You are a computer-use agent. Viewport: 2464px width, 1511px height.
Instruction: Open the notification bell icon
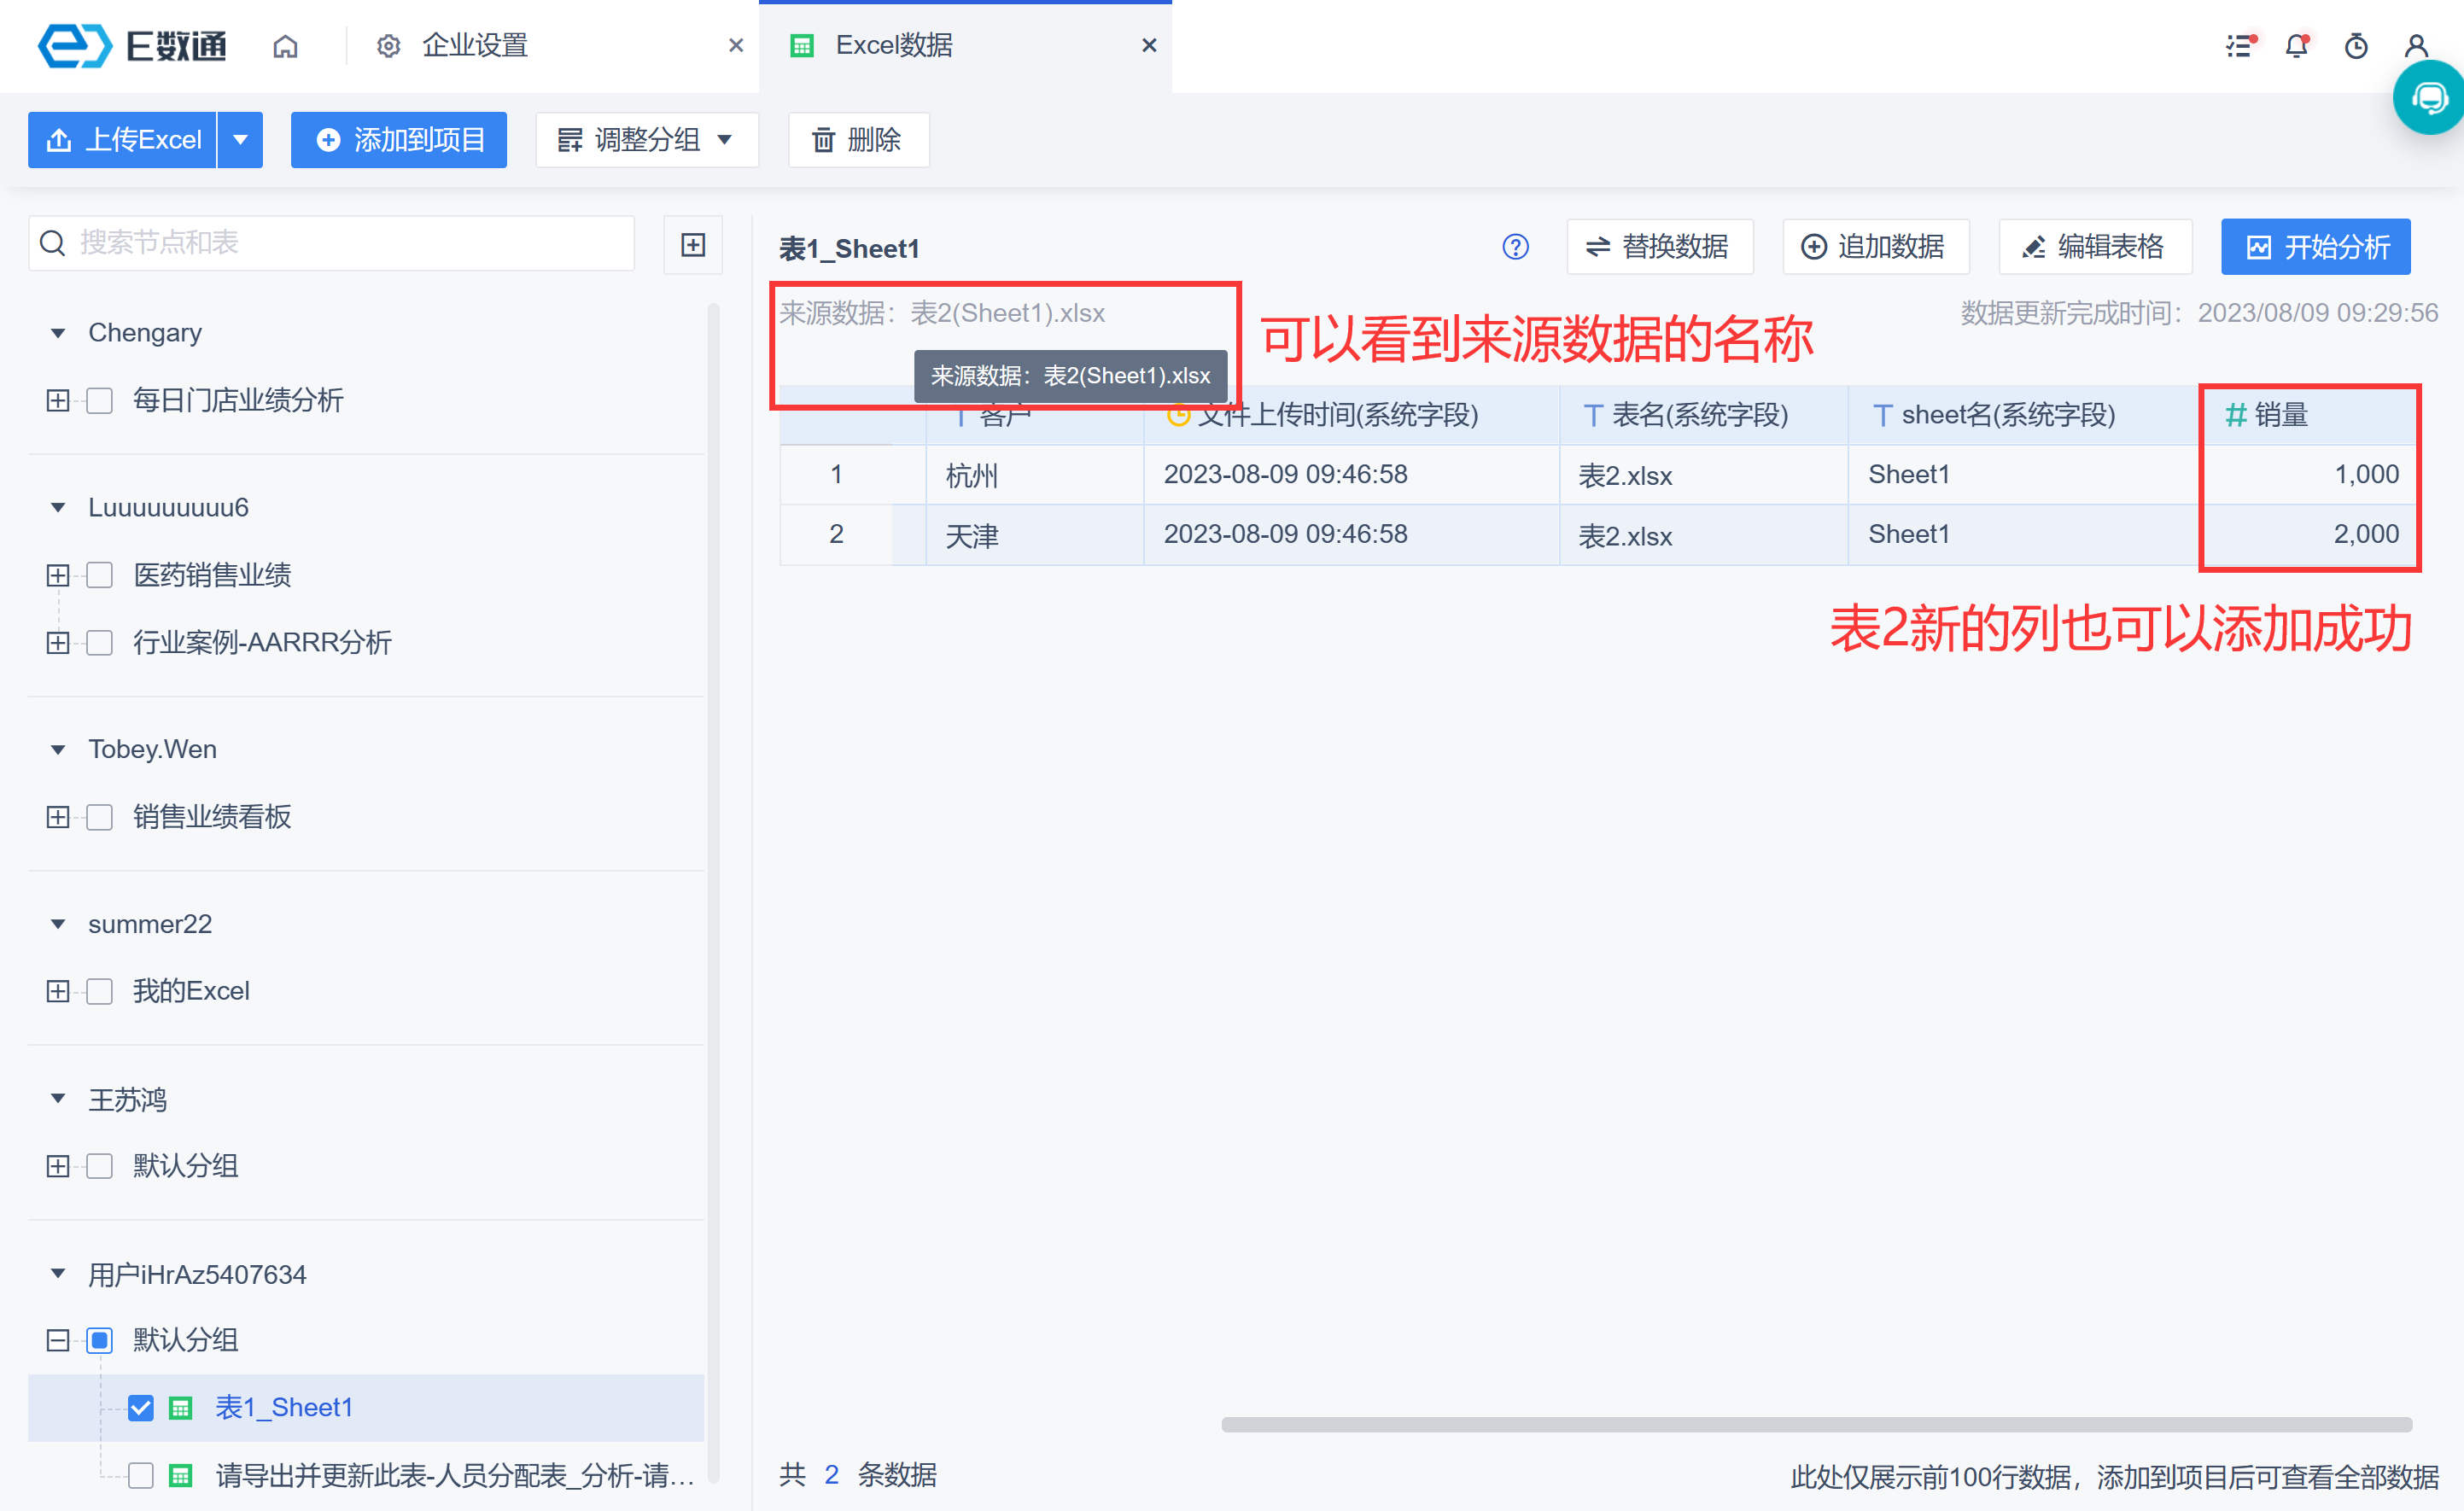click(x=2297, y=46)
